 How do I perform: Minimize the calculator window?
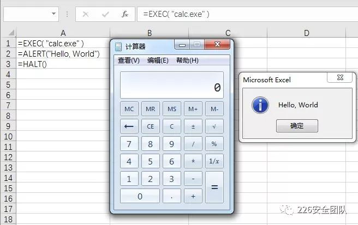click(x=182, y=45)
